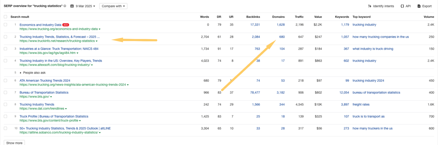Click the 12,054 keywords value

pyautogui.click(x=344, y=93)
